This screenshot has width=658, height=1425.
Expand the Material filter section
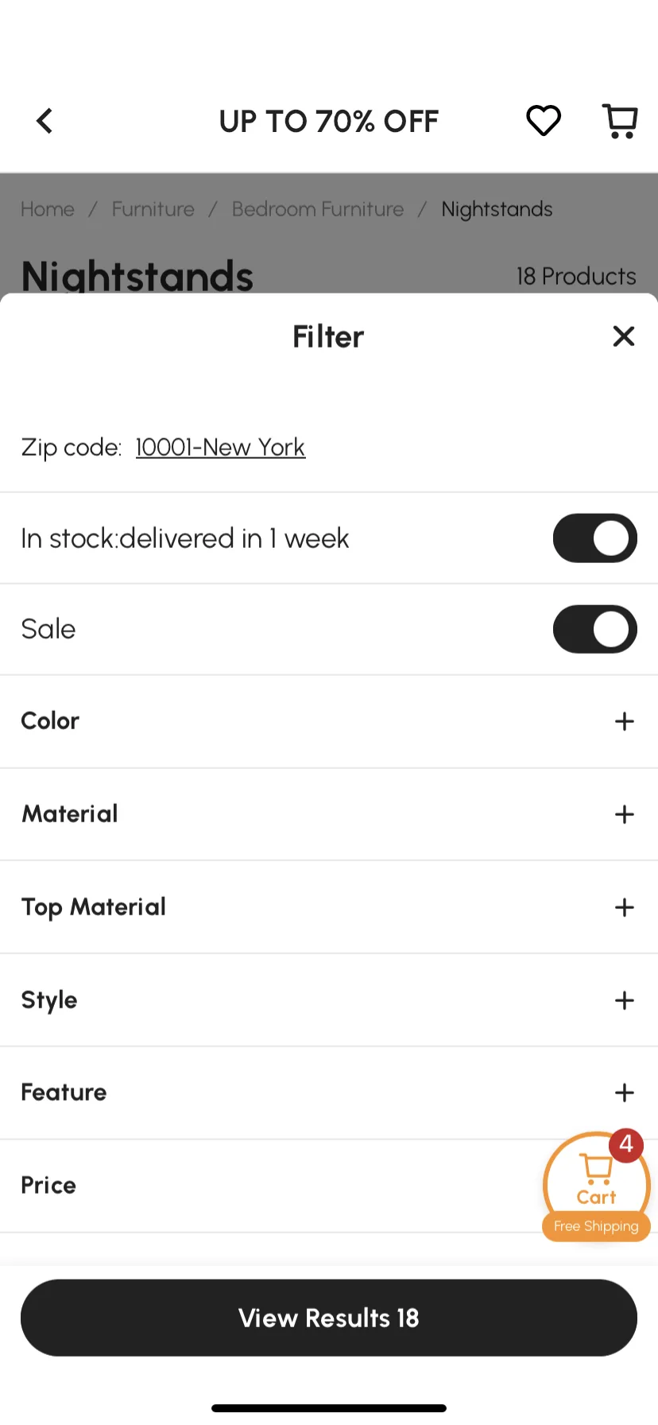[x=329, y=814]
